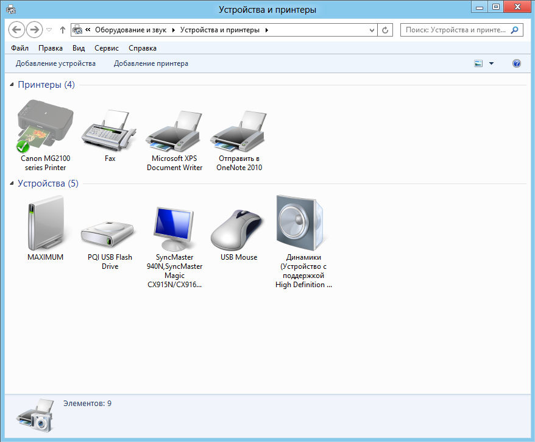The width and height of the screenshot is (535, 442).
Task: Click the details pane devices icon
Action: coord(35,415)
